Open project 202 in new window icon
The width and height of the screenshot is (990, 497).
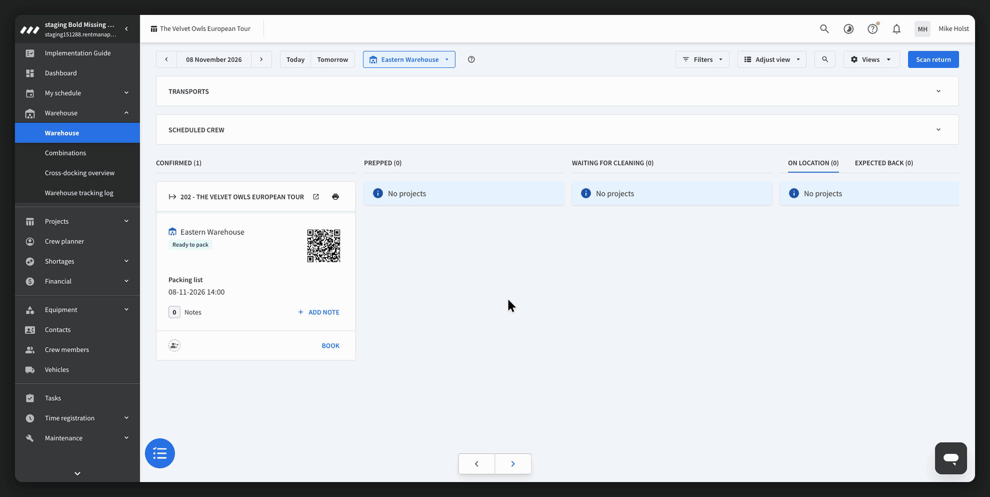(x=316, y=197)
